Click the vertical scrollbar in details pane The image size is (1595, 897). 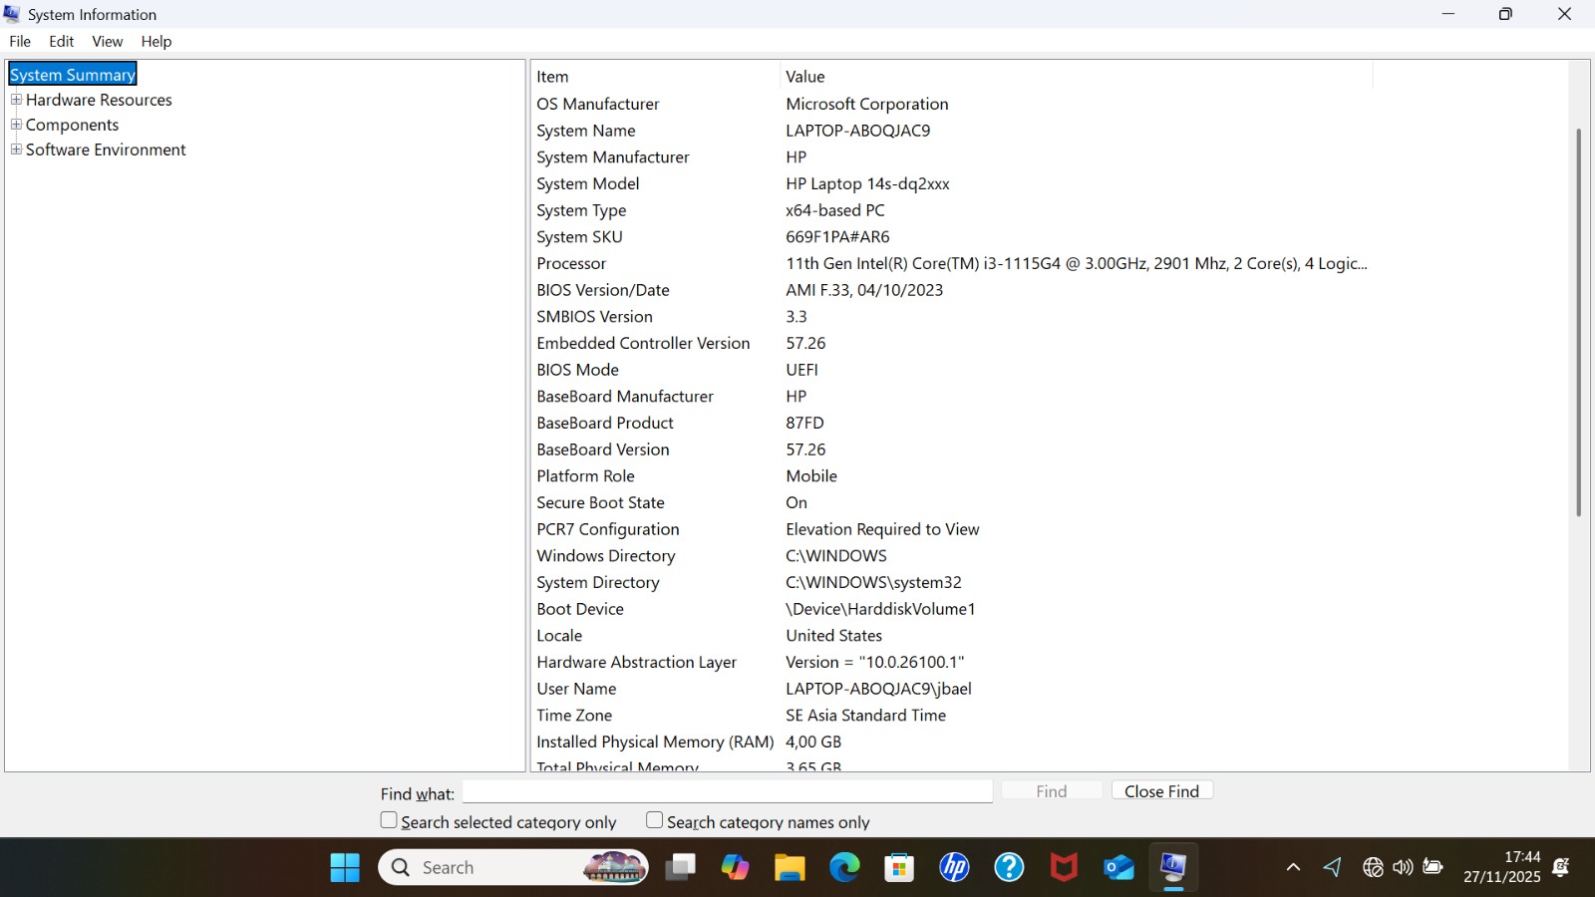1578,321
